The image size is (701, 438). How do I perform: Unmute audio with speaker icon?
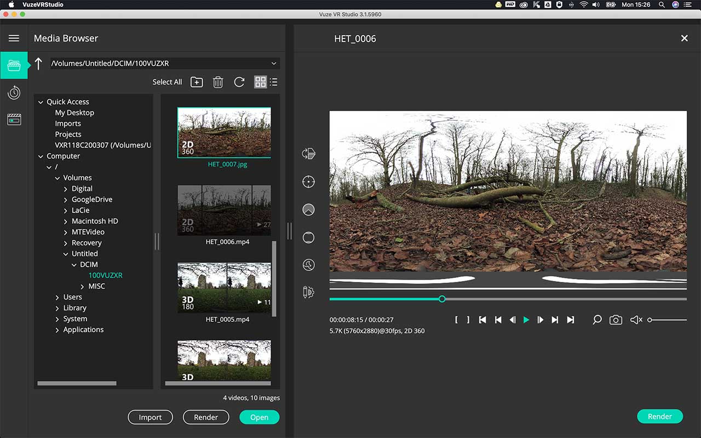click(636, 320)
